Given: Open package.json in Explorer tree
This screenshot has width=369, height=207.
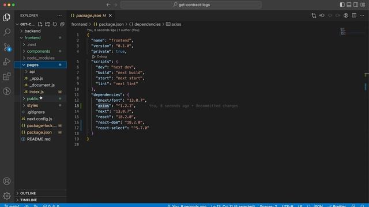Looking at the screenshot, I should click(40, 132).
